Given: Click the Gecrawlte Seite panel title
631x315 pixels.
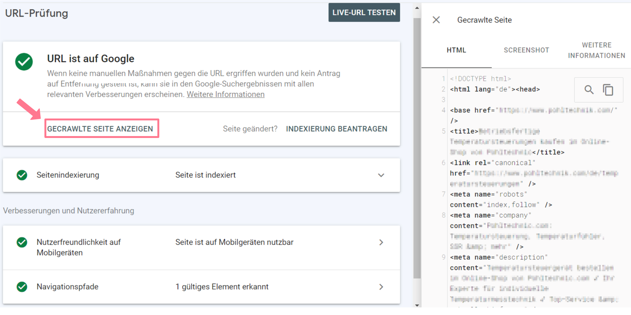Looking at the screenshot, I should coord(484,20).
